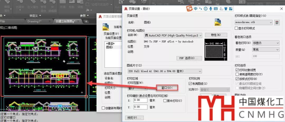Open the Sogou emoji smiley icon
Viewport: 285px width, 122px height.
click(x=205, y=9)
